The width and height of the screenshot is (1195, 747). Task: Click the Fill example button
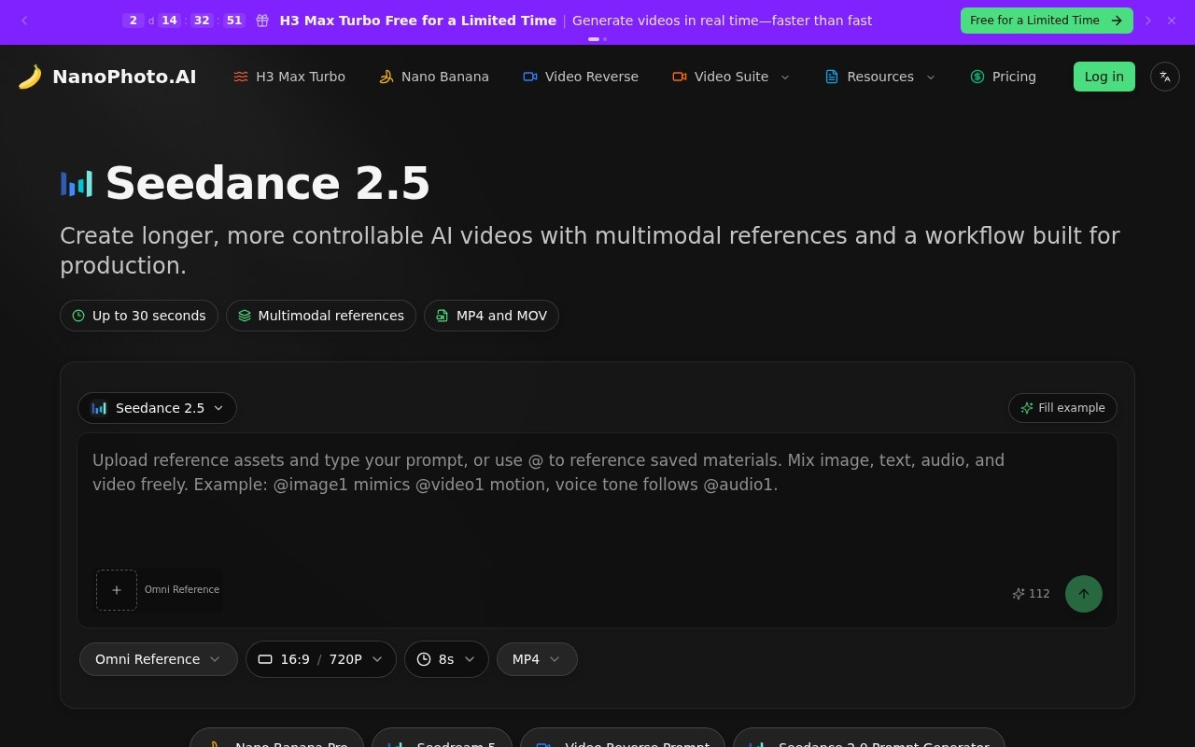click(x=1062, y=408)
